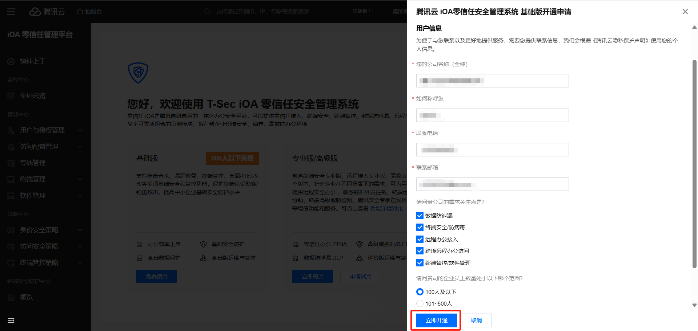Click the 联系电话 input field
The image size is (698, 331).
(492, 150)
